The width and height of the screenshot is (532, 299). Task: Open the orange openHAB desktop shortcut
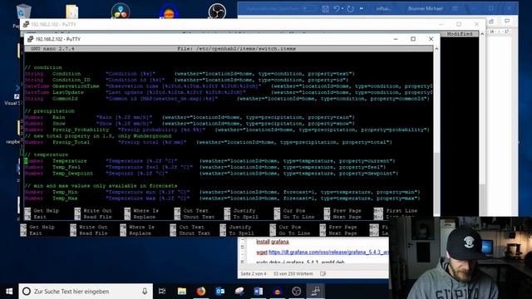click(x=169, y=12)
